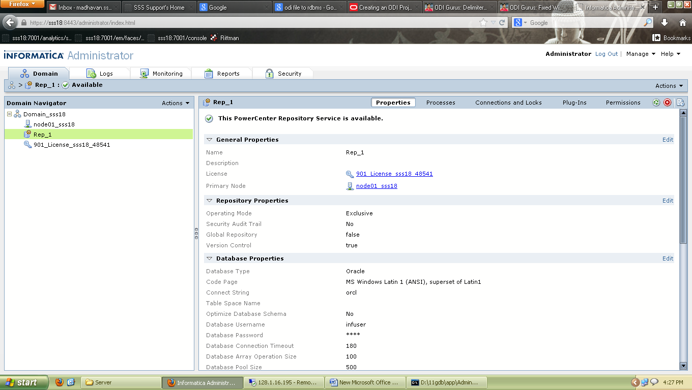692x390 pixels.
Task: Click the browser URL address field
Action: tap(249, 22)
